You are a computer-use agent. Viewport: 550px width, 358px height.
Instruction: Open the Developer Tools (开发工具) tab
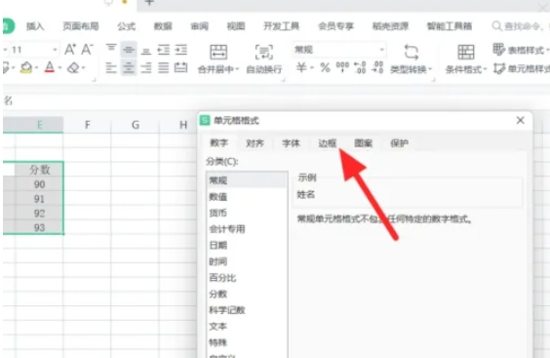tap(281, 26)
